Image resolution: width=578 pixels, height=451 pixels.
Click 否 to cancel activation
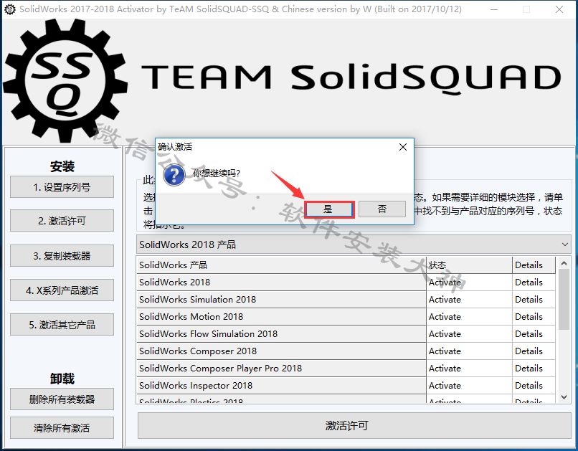(382, 209)
